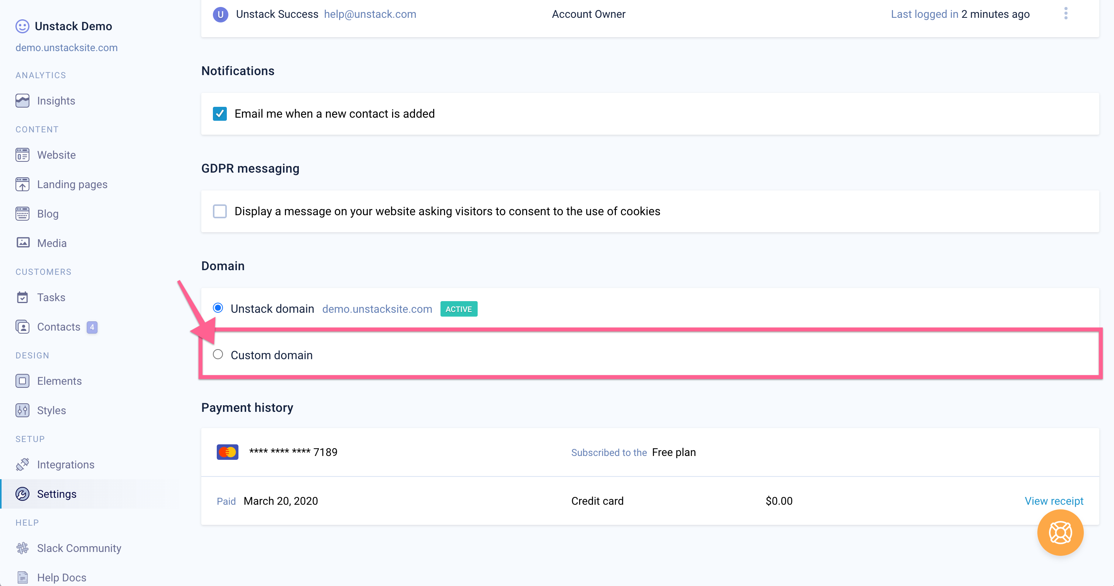The height and width of the screenshot is (586, 1114).
Task: Open Slack Community in the sidebar
Action: [x=79, y=548]
